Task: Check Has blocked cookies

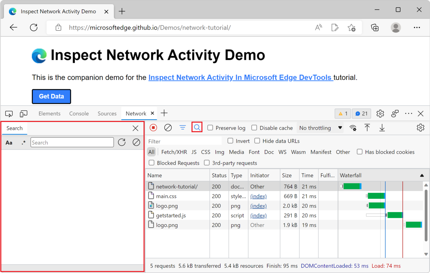Action: pyautogui.click(x=360, y=152)
